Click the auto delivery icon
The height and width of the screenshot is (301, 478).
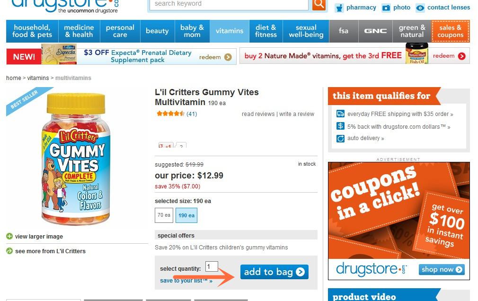pos(340,139)
